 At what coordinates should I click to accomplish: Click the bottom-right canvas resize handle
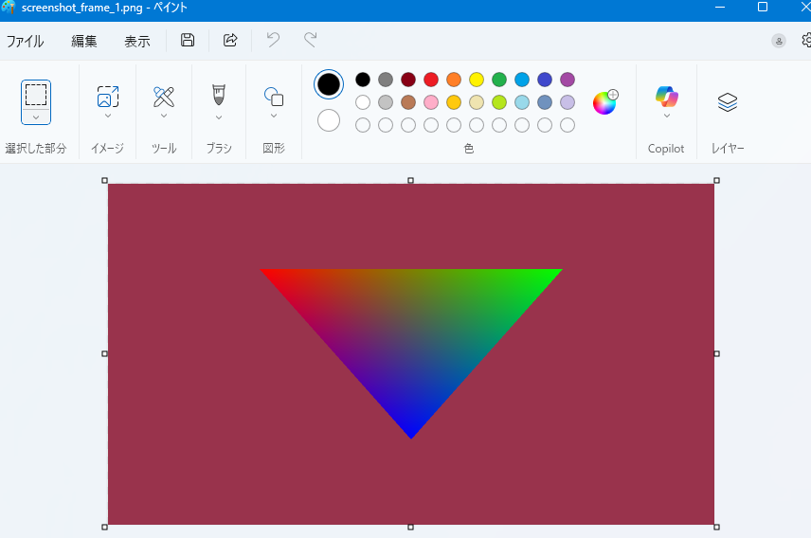pos(716,527)
